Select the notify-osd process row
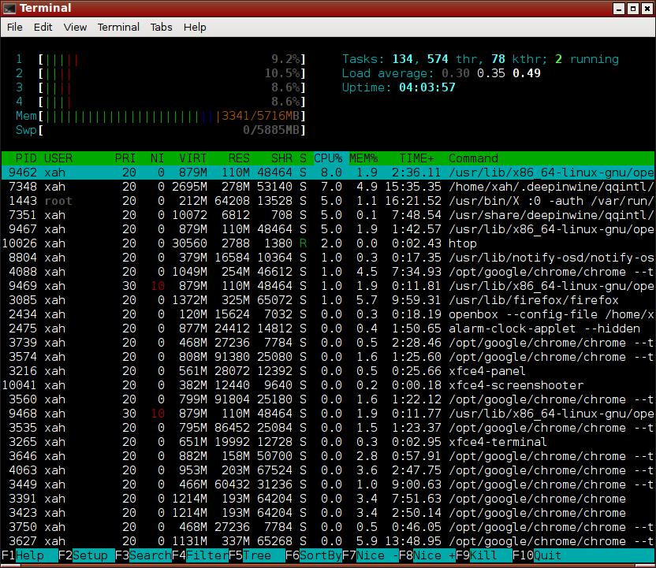 [328, 258]
